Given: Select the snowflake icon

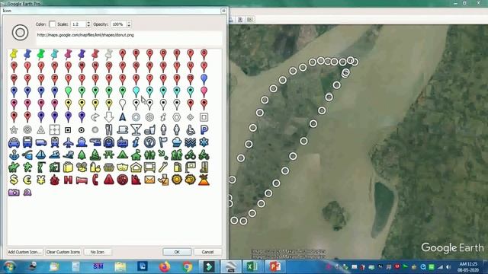Looking at the screenshot, I should [204, 142].
